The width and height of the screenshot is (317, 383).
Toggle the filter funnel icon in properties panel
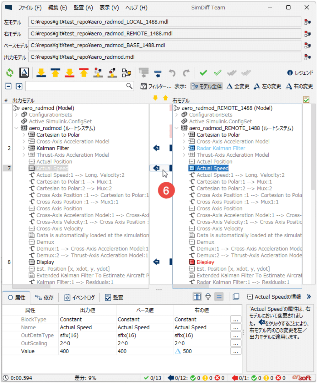(208, 297)
